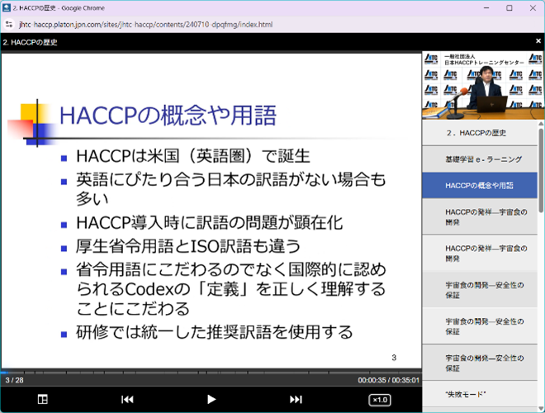
Task: Open second 'HACCPの発祥―宇宙食の開発' chapter
Action: point(480,254)
